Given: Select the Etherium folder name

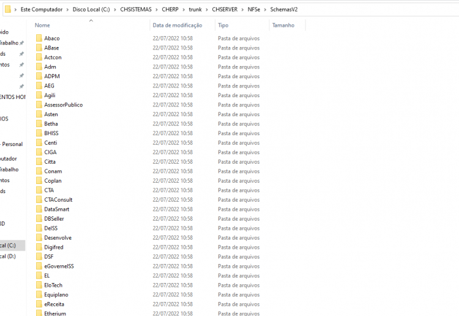Looking at the screenshot, I should click(55, 314).
